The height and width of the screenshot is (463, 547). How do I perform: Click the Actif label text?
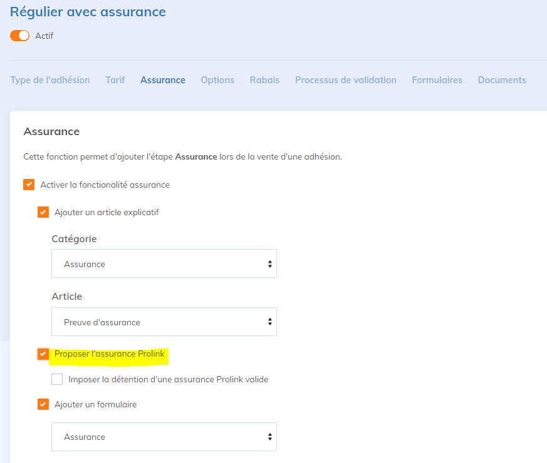click(x=44, y=36)
